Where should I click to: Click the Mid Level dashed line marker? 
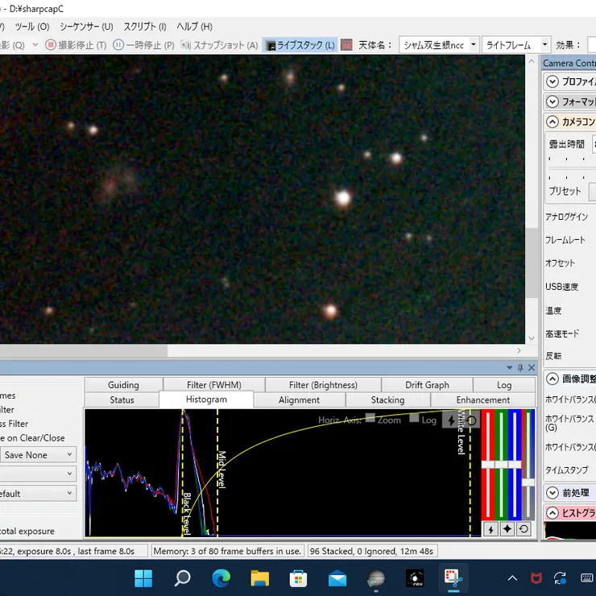pyautogui.click(x=217, y=473)
